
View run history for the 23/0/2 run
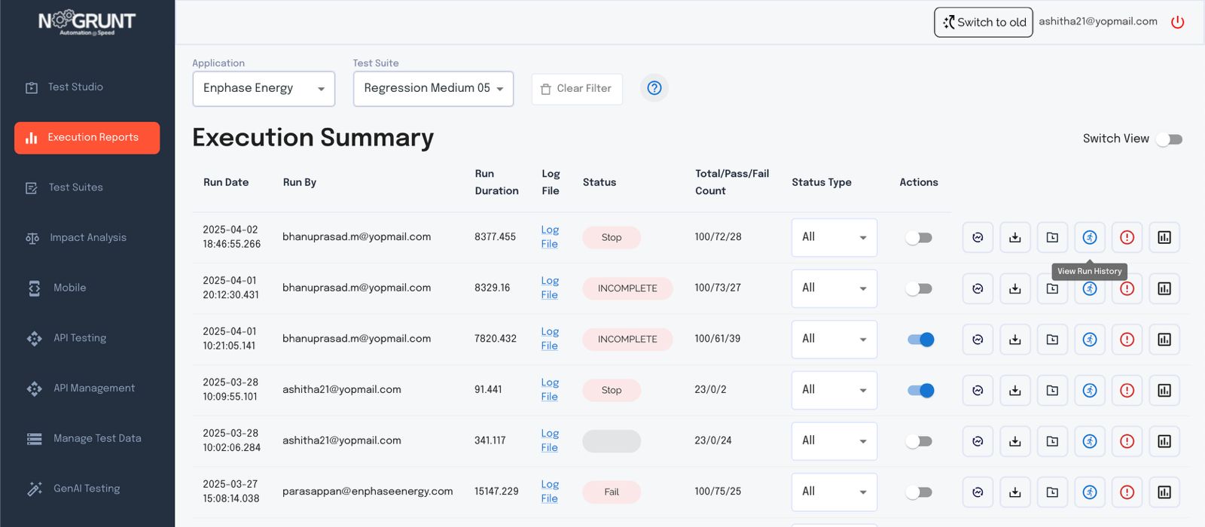pos(1090,390)
